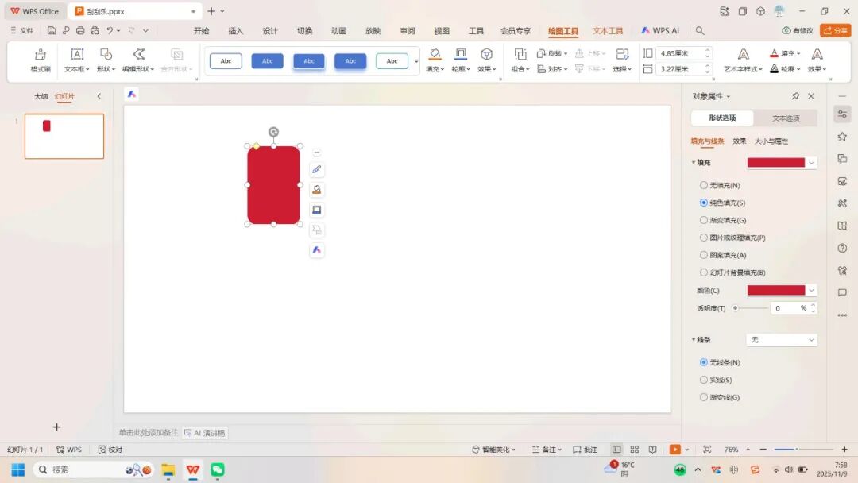
Task: Select the 组合 (Group) icon
Action: pos(520,56)
